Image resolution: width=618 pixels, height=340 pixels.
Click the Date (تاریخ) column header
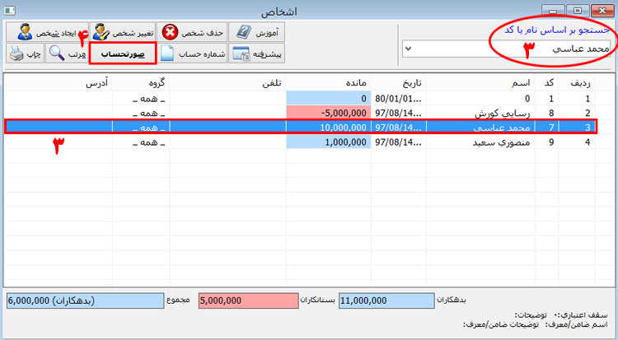point(400,83)
